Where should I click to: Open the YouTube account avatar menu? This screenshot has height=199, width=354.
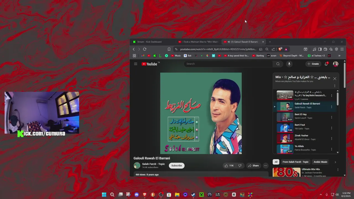[x=335, y=64]
